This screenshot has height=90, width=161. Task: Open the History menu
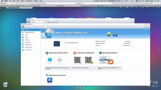click(23, 1)
